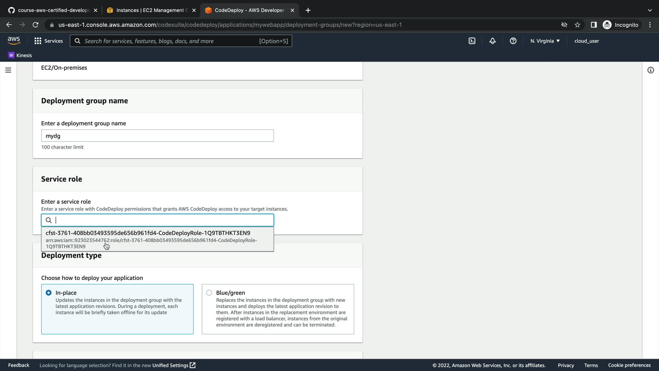Open the notifications bell icon
The width and height of the screenshot is (659, 371).
click(x=493, y=41)
